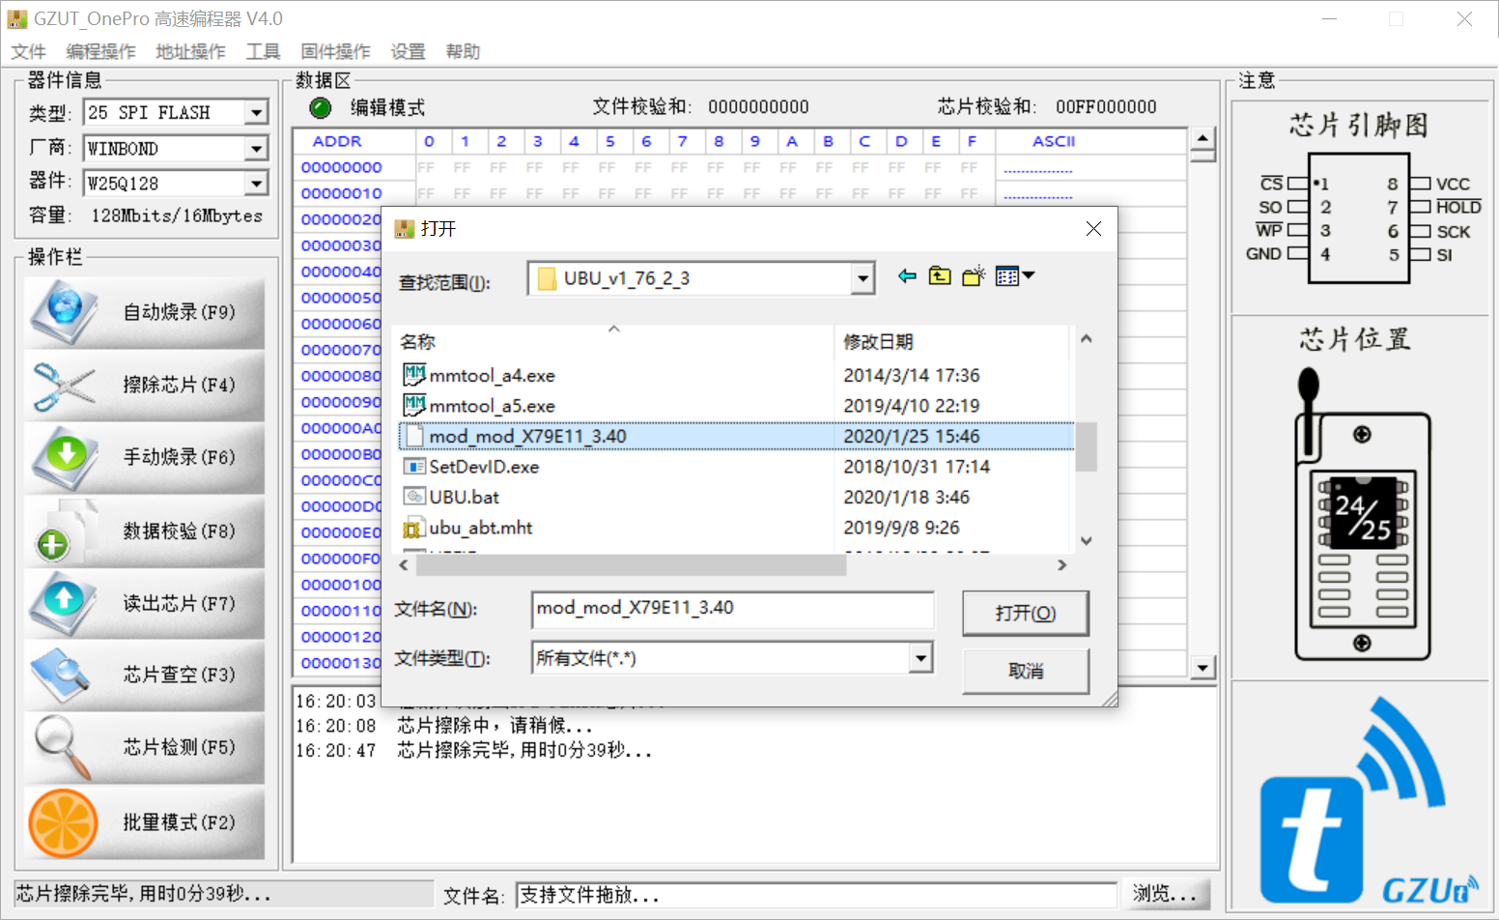Open the 固件操作 menu

(x=335, y=51)
